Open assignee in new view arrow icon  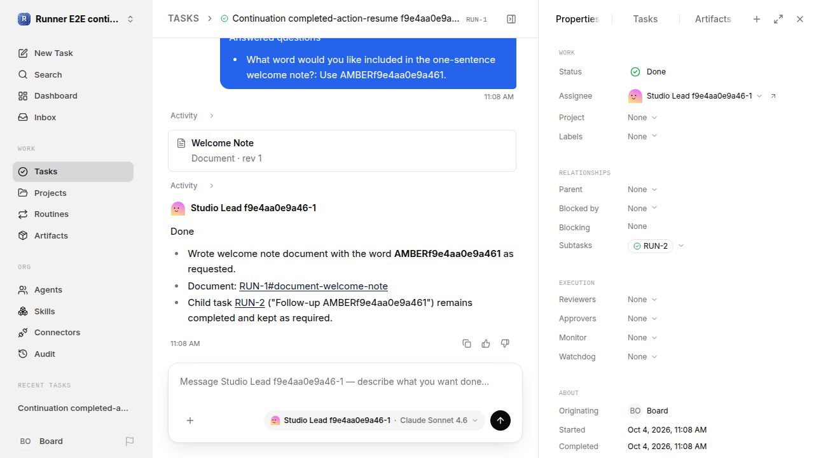(773, 96)
